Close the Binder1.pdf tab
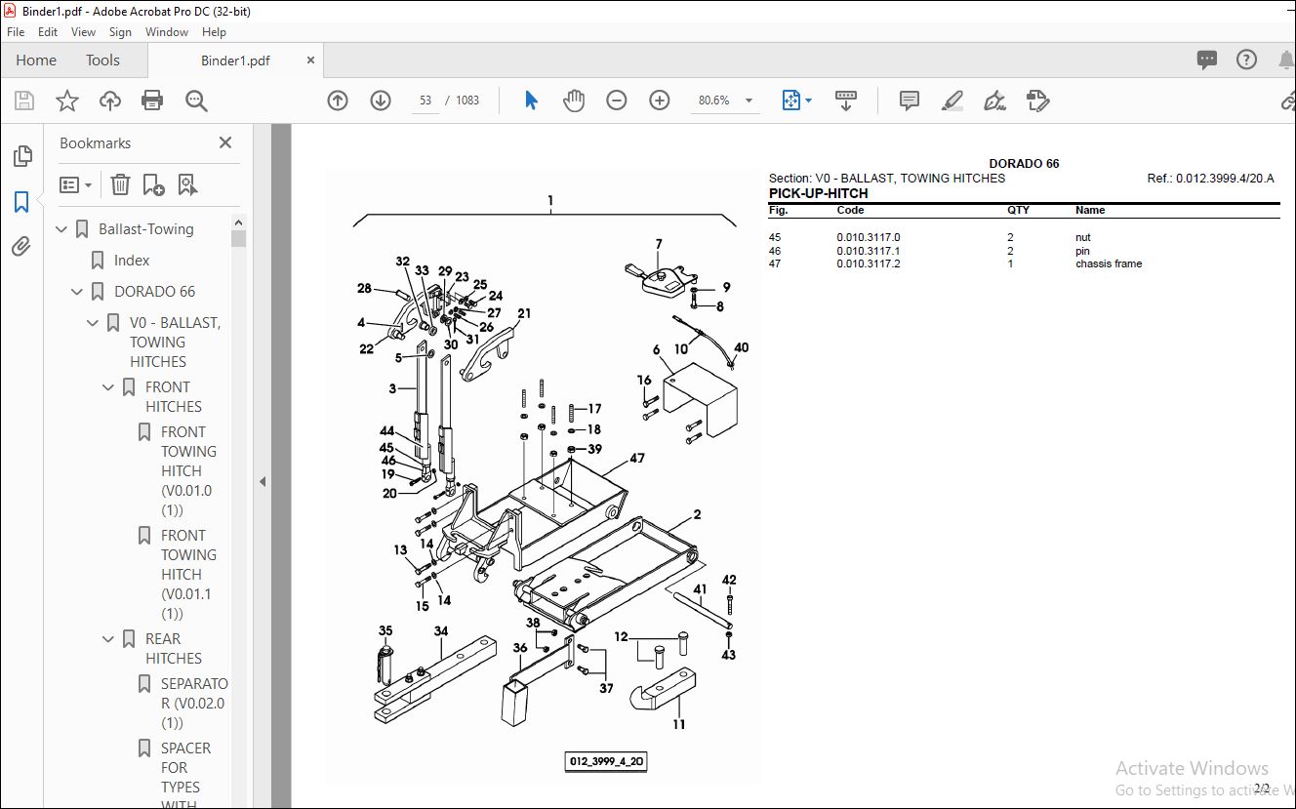Image resolution: width=1296 pixels, height=809 pixels. (x=311, y=61)
